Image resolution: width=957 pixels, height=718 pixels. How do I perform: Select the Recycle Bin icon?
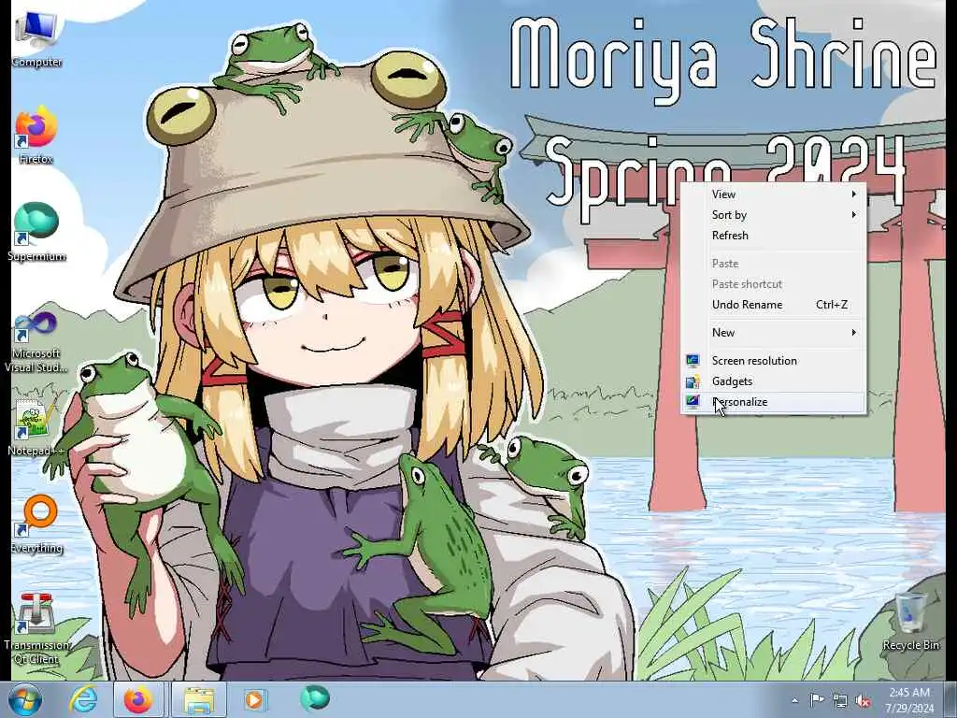tap(910, 621)
